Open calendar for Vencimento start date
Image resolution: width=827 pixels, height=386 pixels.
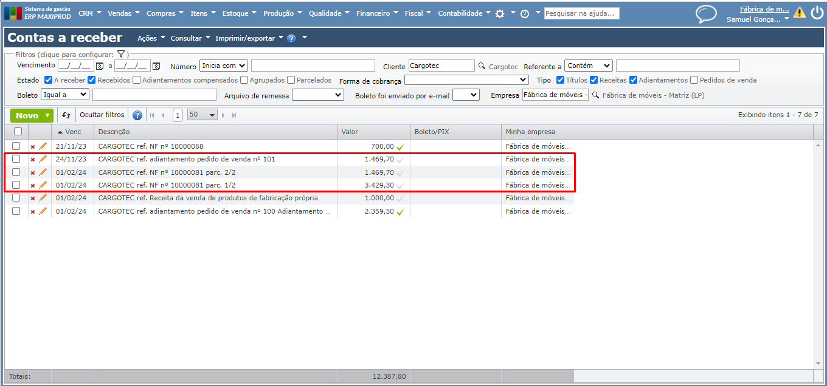pyautogui.click(x=100, y=66)
